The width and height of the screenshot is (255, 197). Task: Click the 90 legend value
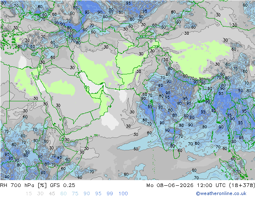[86, 194]
